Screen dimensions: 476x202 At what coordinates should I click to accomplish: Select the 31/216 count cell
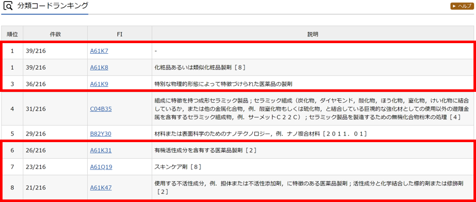pyautogui.click(x=55, y=109)
